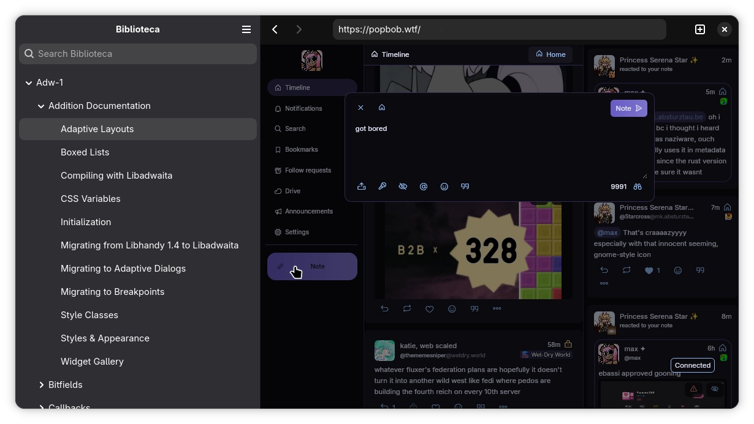Open the Biblioteca hamburger menu
754x424 pixels.
coord(246,29)
